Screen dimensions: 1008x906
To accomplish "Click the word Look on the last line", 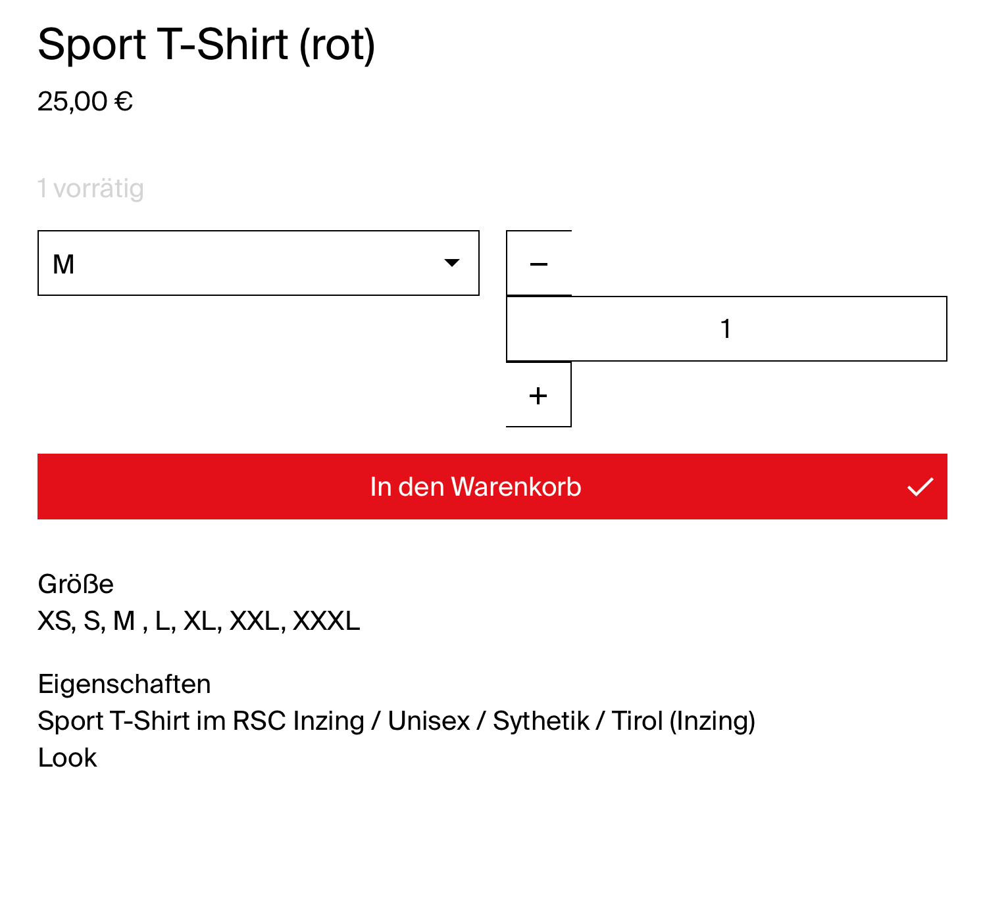I will click(67, 757).
